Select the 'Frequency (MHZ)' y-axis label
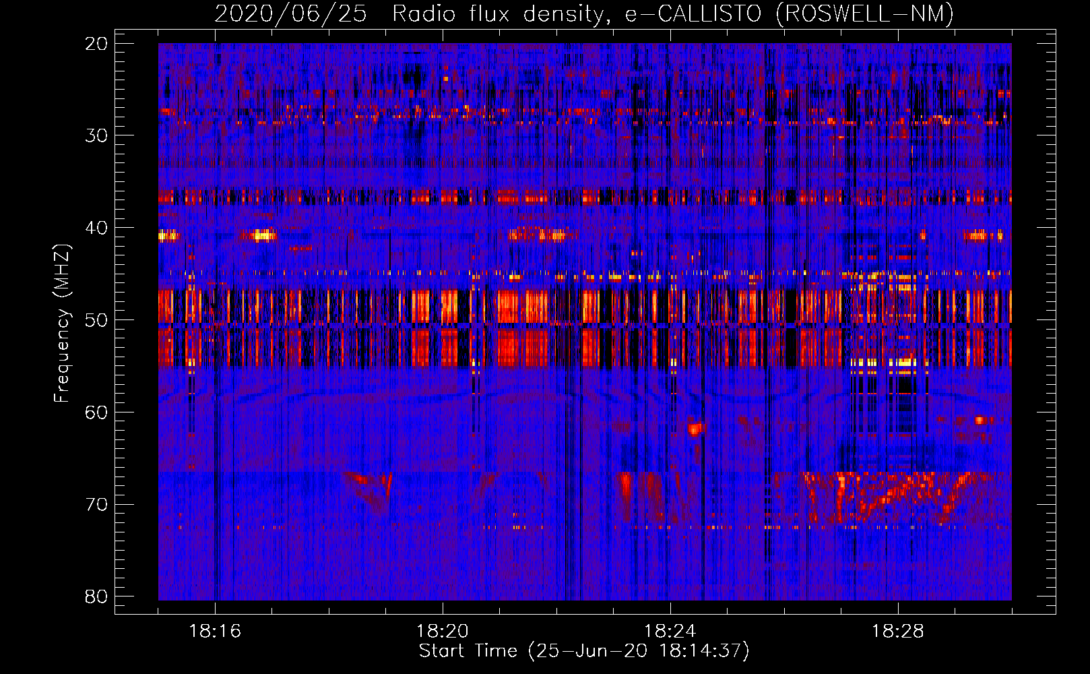Viewport: 1090px width, 674px height. pyautogui.click(x=62, y=324)
